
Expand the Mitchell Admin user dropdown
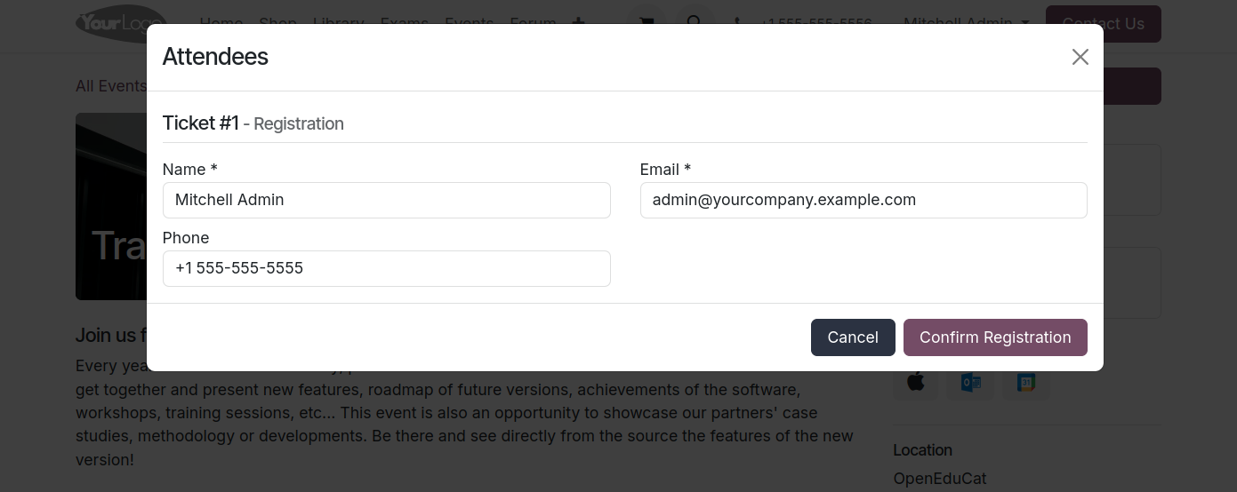pos(967,23)
